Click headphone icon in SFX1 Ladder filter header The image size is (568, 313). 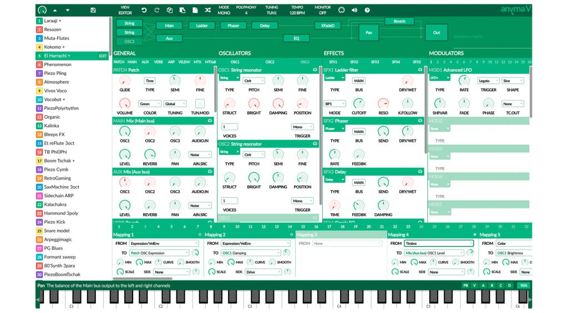pos(420,70)
